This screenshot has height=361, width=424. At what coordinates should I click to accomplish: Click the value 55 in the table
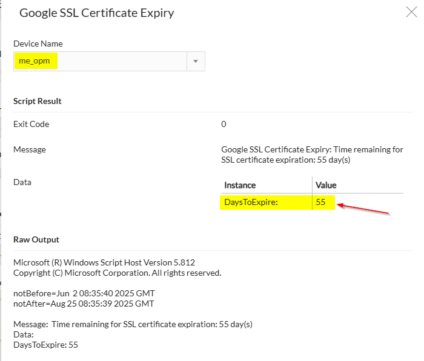click(320, 202)
